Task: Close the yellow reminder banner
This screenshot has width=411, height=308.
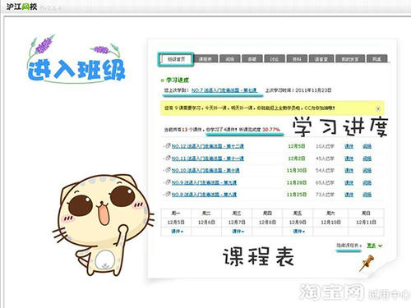Action: pyautogui.click(x=378, y=108)
